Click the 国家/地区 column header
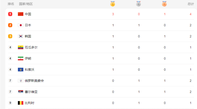Viewport: 197px width, 109px height. (x=26, y=4)
